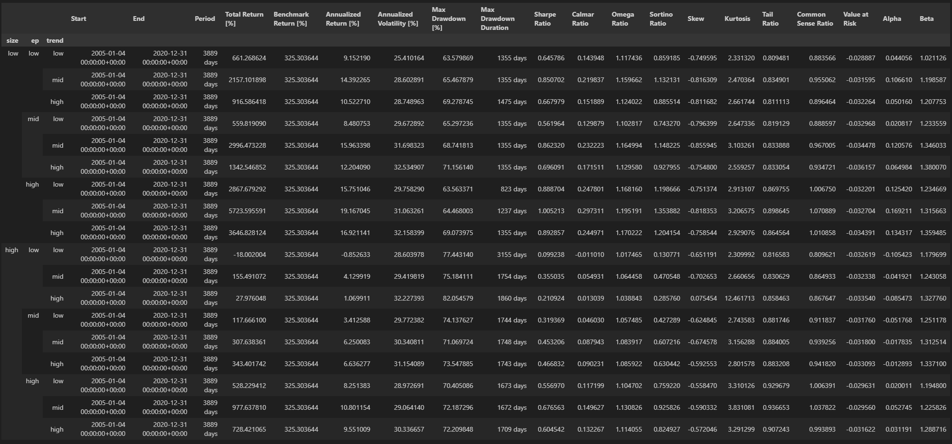
Task: Select Sharpe ratio value 1.005213
Action: 551,211
